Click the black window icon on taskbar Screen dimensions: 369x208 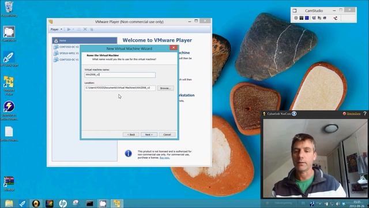(x=90, y=203)
